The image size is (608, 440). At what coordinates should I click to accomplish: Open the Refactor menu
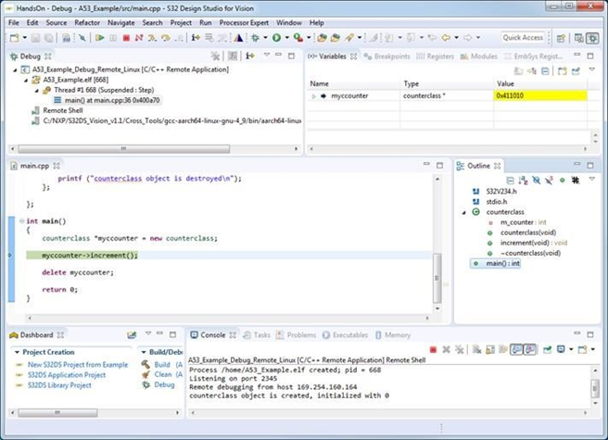[x=87, y=23]
